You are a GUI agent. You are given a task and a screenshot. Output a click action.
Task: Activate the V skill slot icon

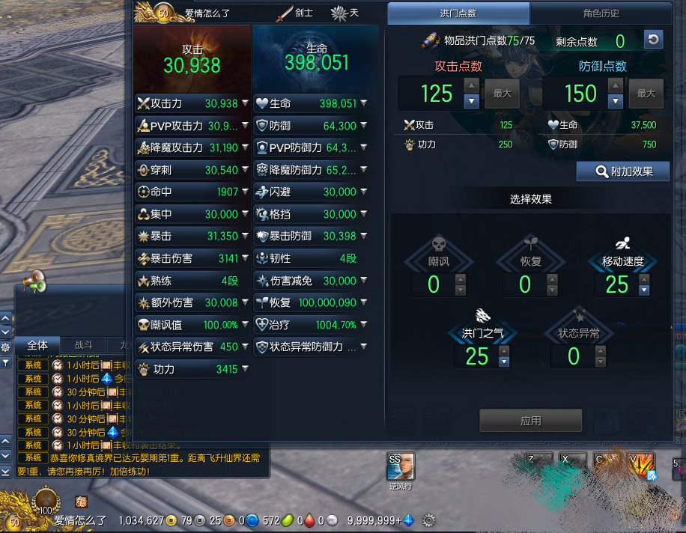click(640, 466)
